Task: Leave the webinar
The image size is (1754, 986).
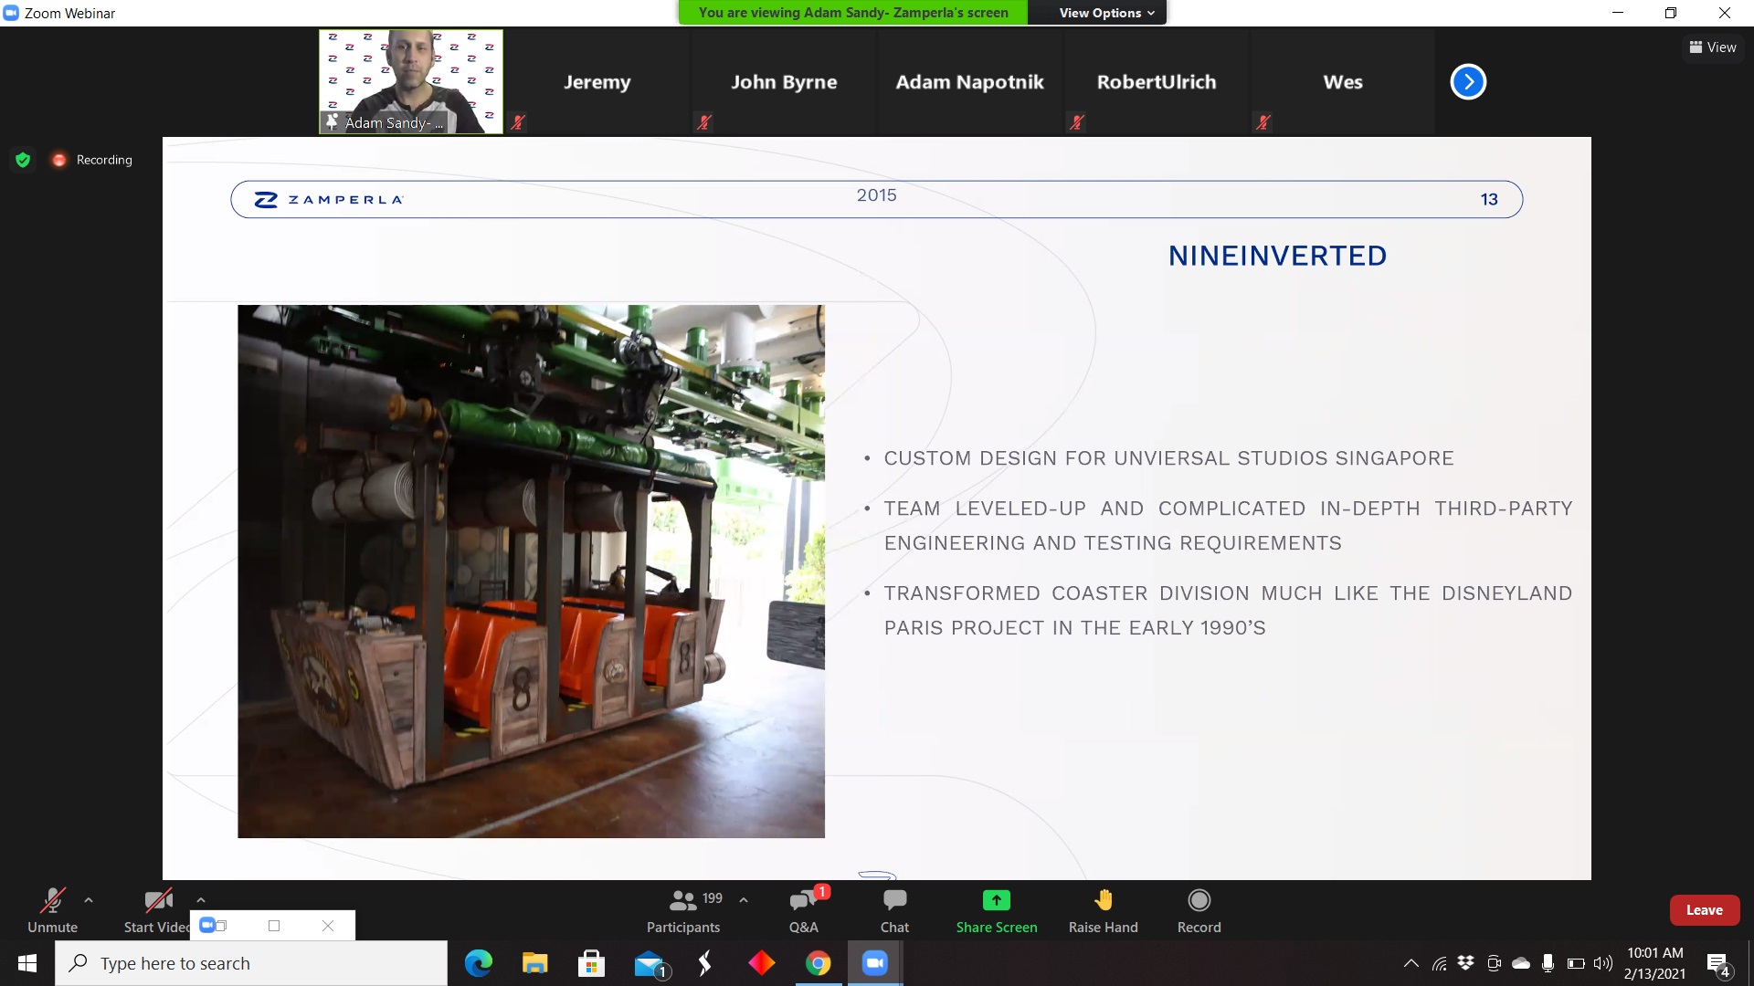Action: (x=1704, y=910)
